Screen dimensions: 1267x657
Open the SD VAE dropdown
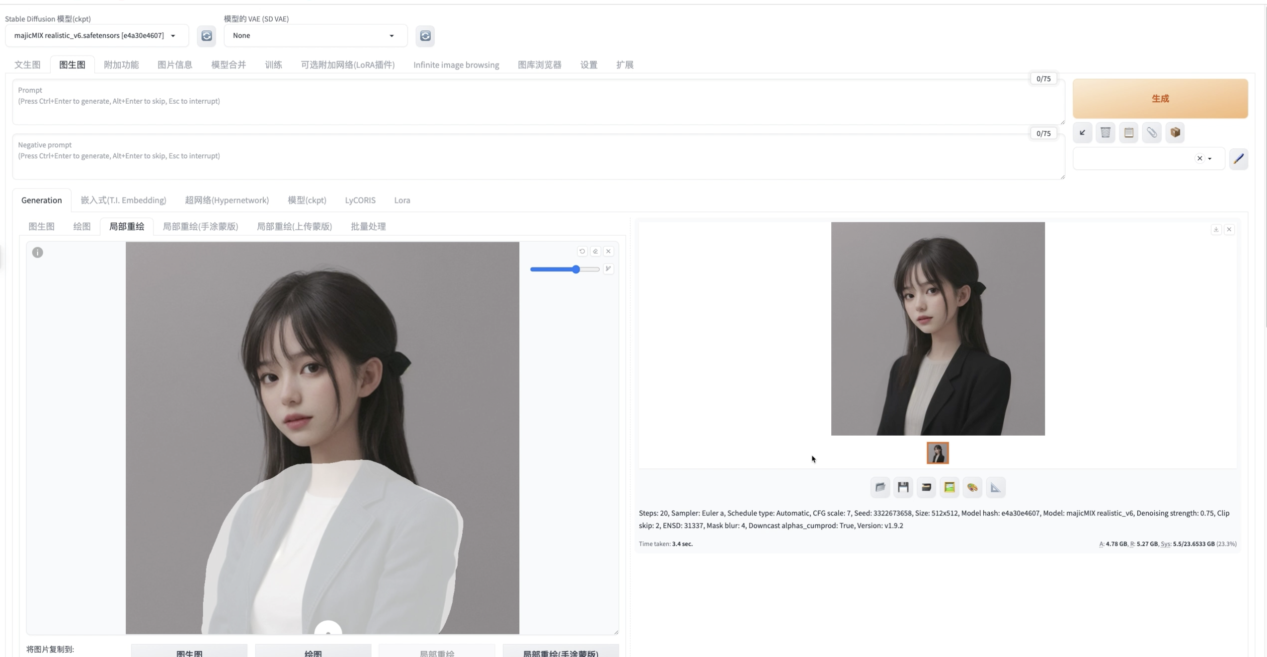point(316,36)
